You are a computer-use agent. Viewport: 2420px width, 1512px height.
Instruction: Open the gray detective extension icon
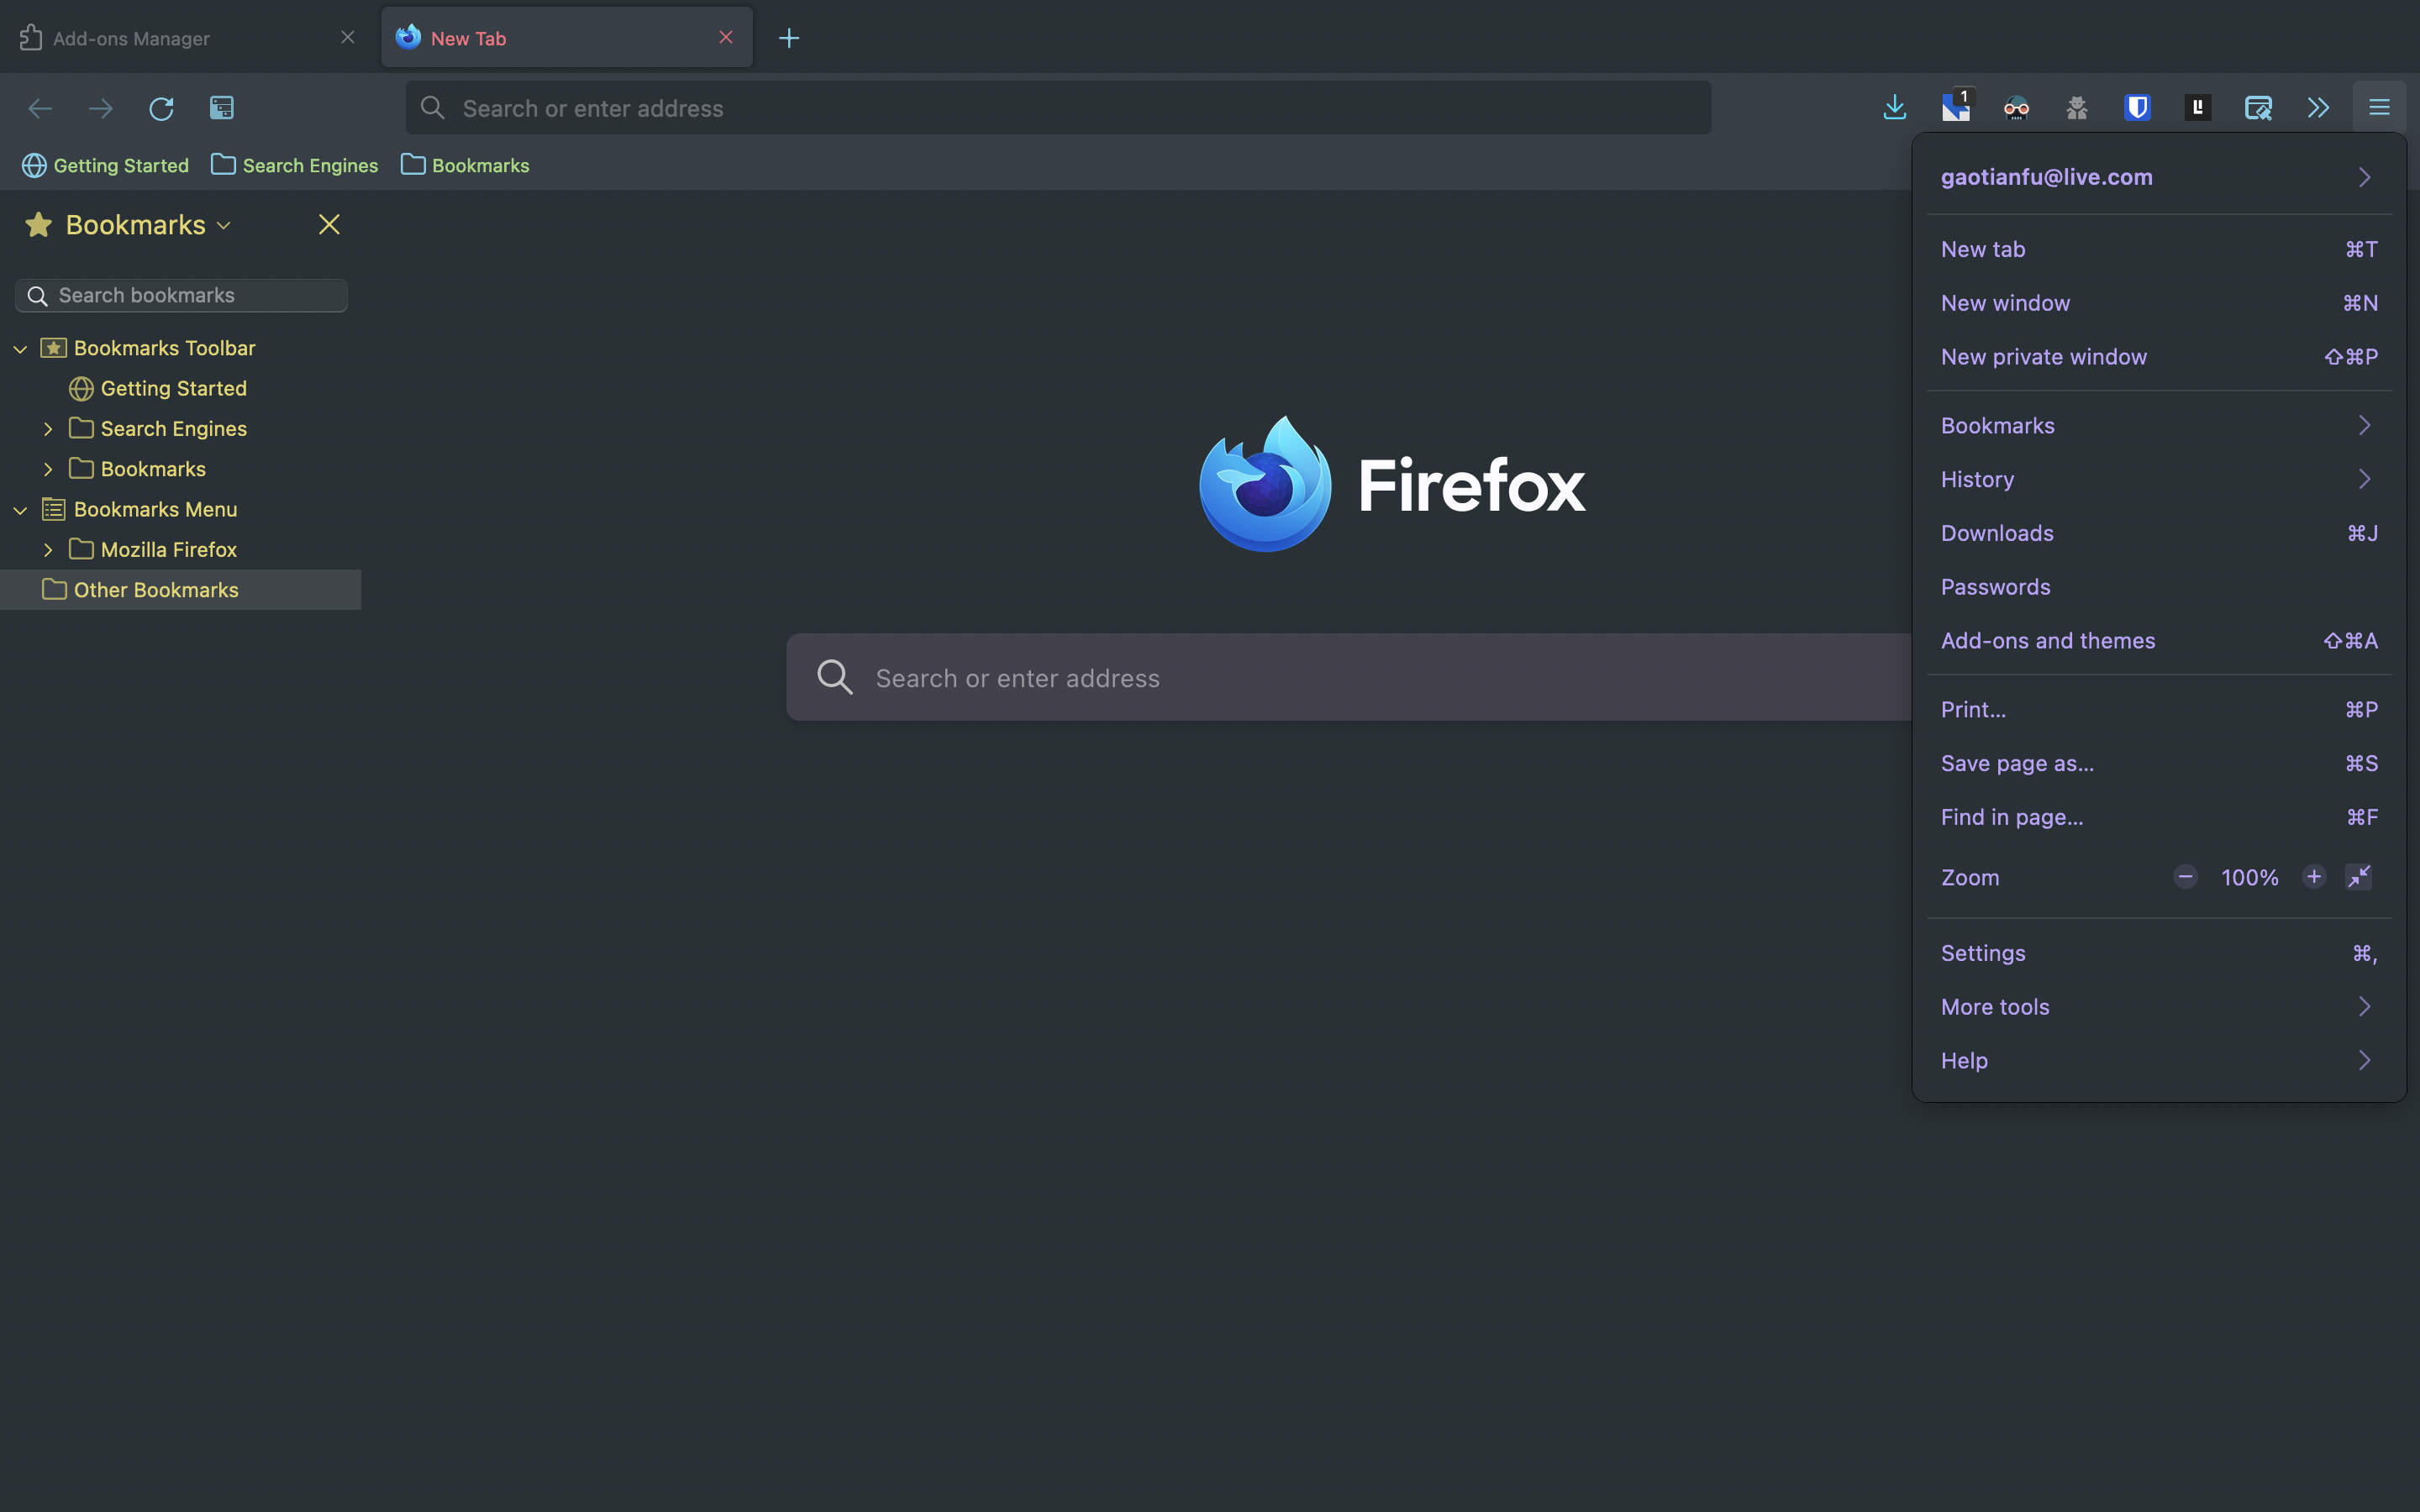click(x=2077, y=108)
